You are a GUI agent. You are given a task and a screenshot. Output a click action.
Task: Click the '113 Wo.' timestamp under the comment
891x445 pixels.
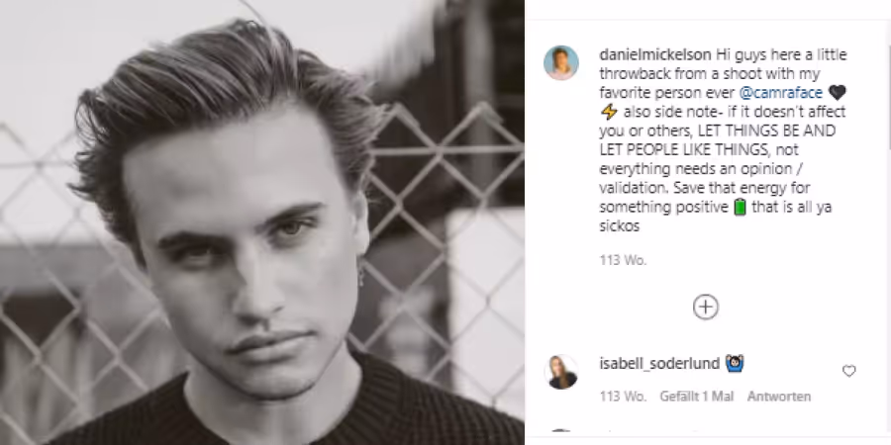click(x=623, y=397)
